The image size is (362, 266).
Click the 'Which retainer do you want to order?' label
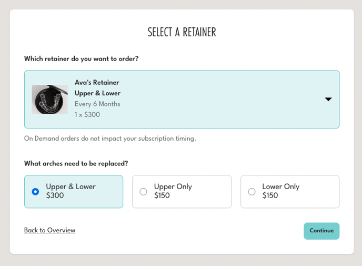pos(81,59)
